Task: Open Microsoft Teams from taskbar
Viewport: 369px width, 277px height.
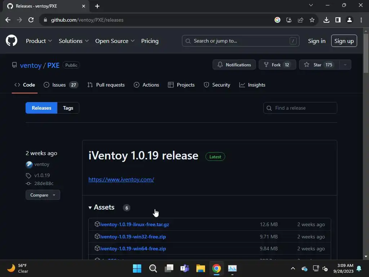Action: point(185,268)
